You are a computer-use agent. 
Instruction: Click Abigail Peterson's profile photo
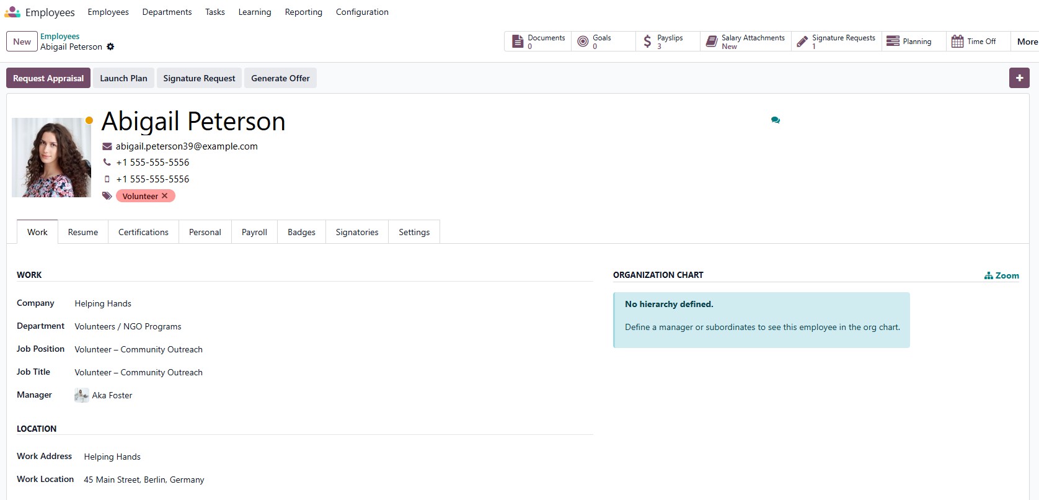pos(51,158)
